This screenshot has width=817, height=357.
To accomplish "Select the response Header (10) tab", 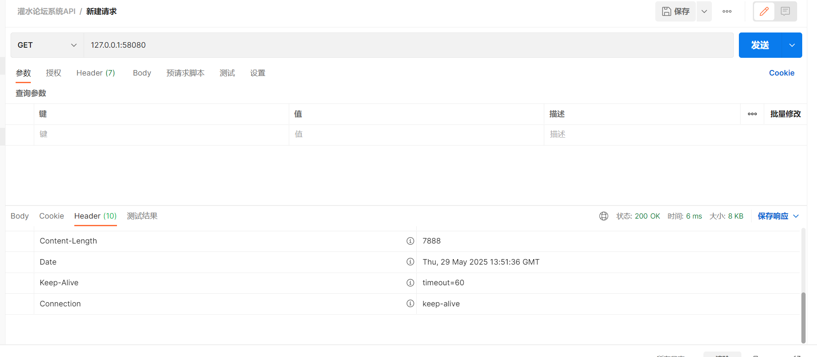I will pos(95,216).
